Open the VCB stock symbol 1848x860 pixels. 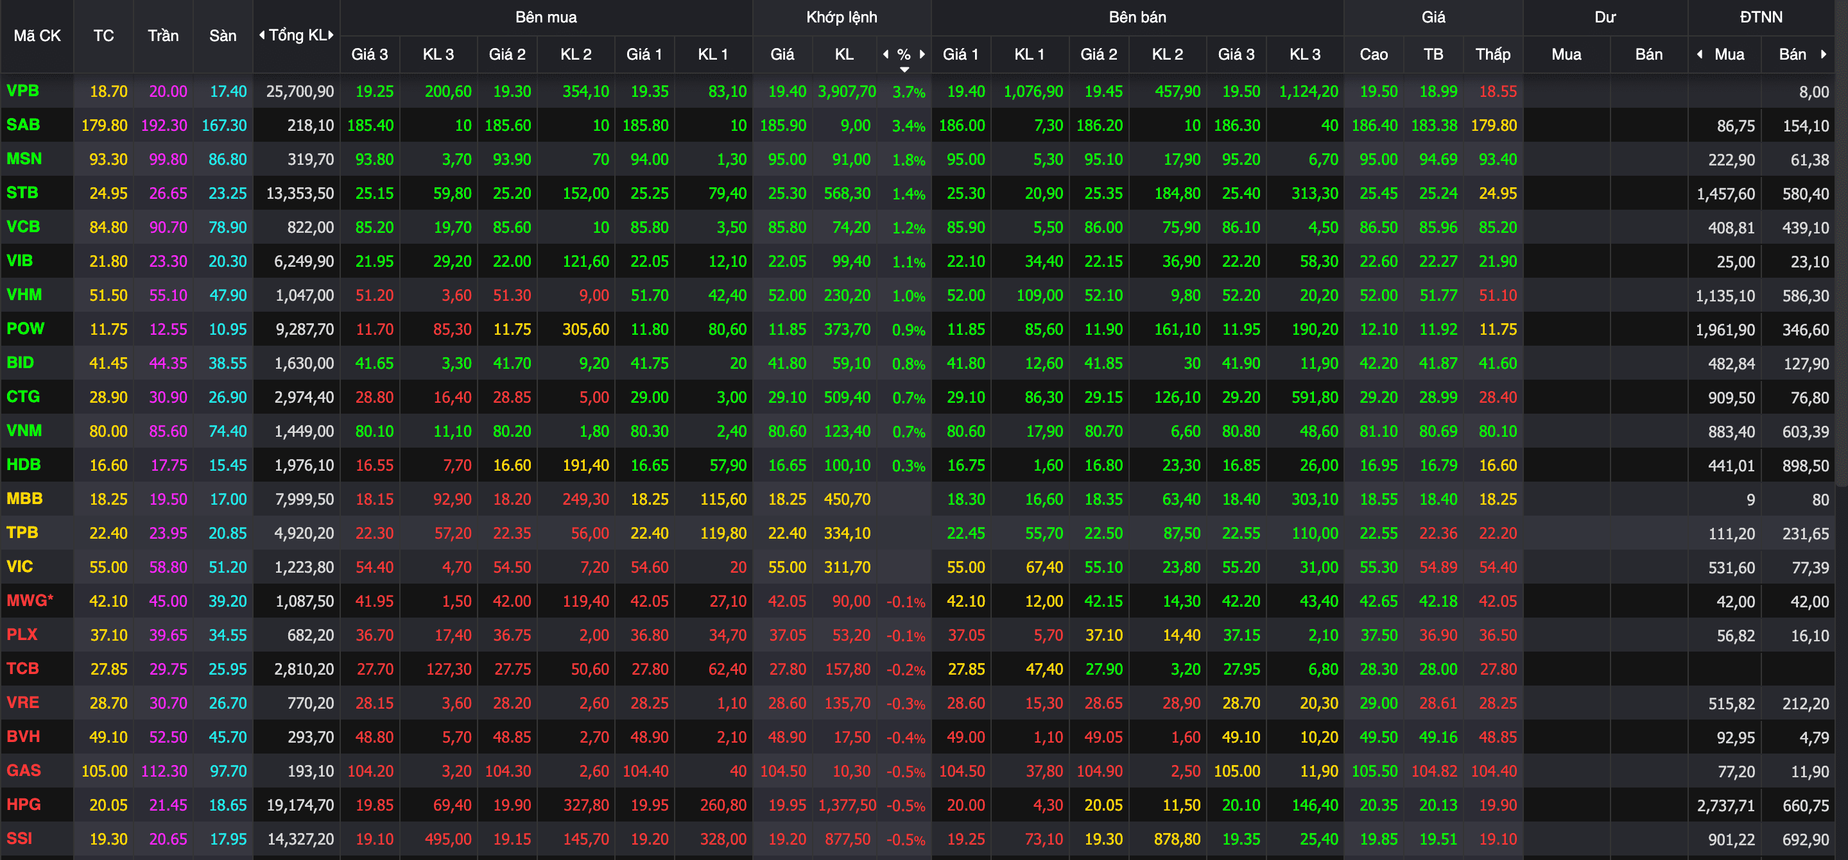coord(23,227)
